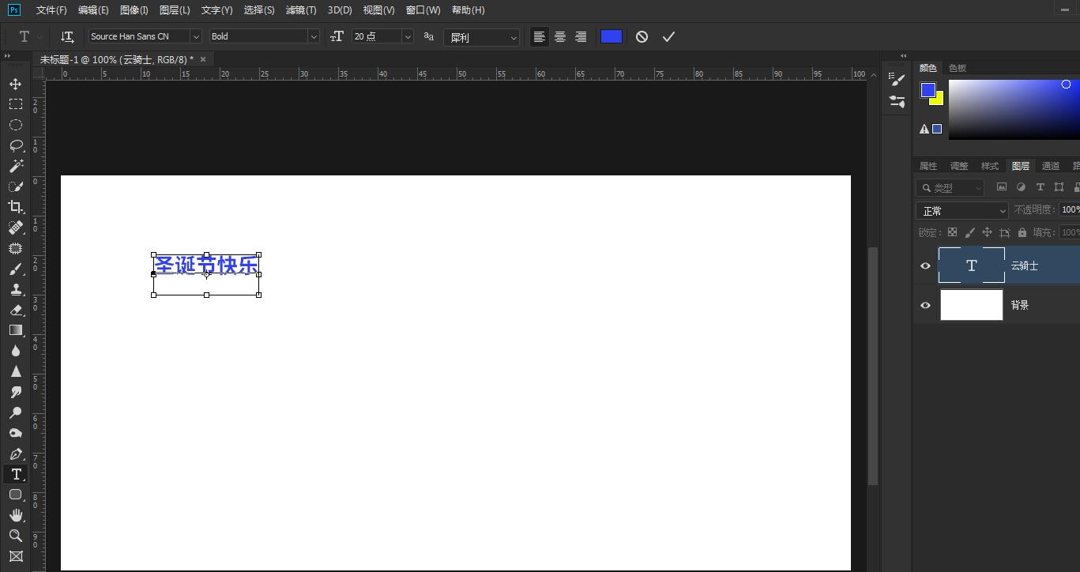Click the blue text color swatch
Image resolution: width=1080 pixels, height=572 pixels.
click(x=611, y=36)
